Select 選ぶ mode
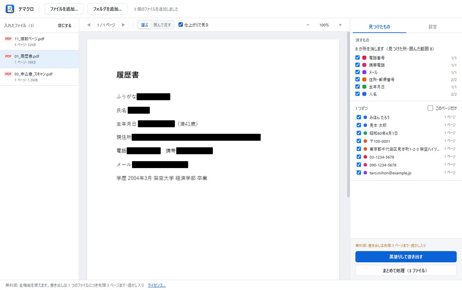Image resolution: width=462 pixels, height=290 pixels. (x=145, y=25)
